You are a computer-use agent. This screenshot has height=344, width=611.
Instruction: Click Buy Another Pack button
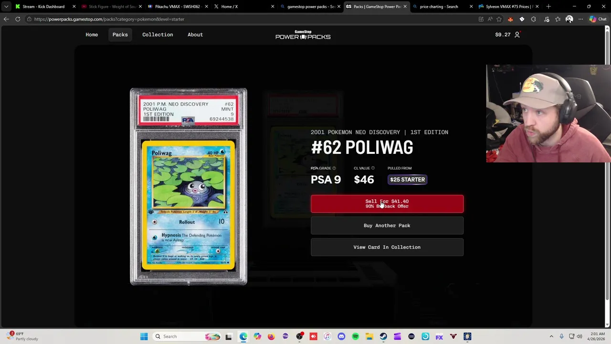(x=387, y=226)
